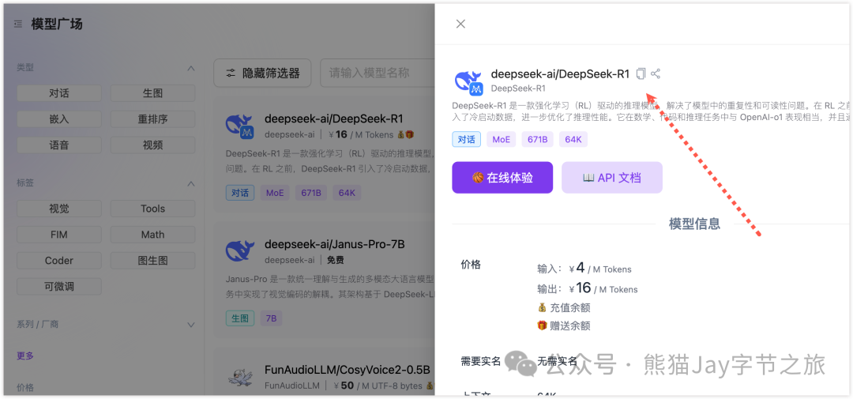Click the Janus-Pro-7B card whale logo

(x=240, y=250)
